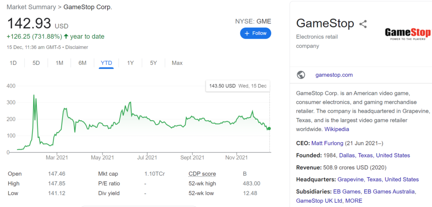Screen dimensions: 432x207
Task: Click the Jul 2021 axis label
Action: click(x=147, y=158)
